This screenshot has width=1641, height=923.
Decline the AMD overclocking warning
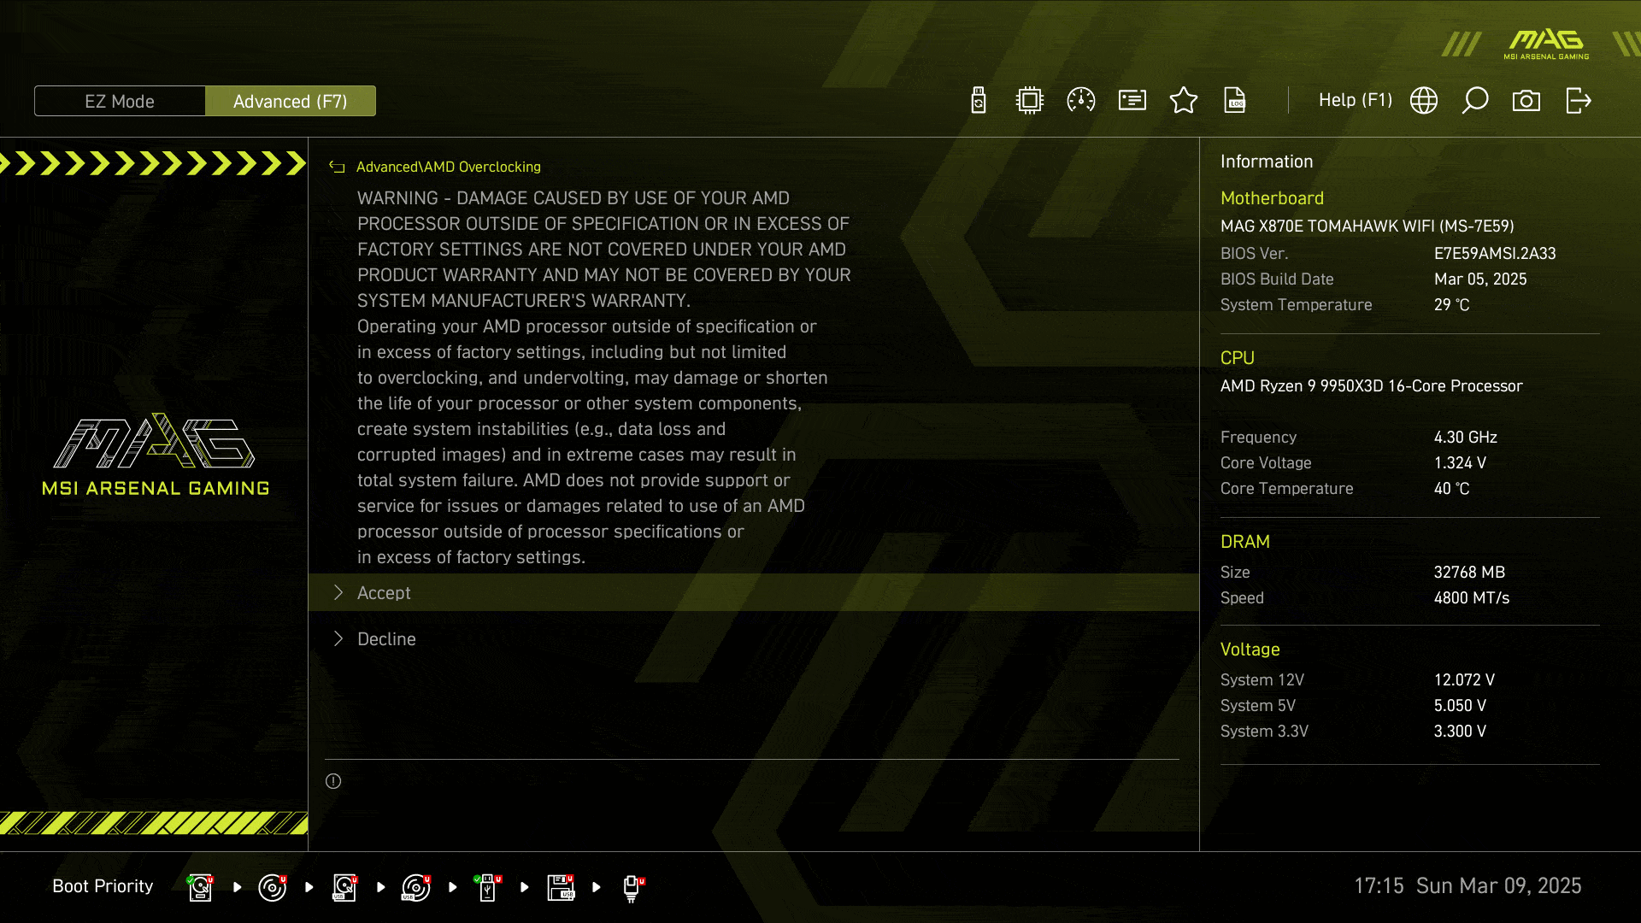(754, 639)
